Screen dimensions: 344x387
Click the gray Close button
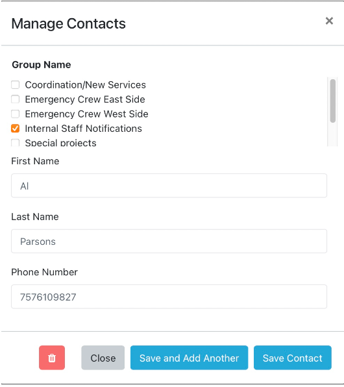(x=103, y=358)
